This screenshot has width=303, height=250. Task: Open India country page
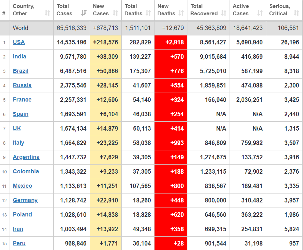point(19,57)
